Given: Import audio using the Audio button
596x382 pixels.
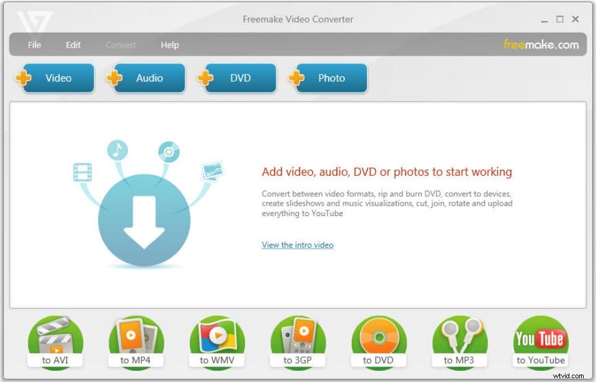Looking at the screenshot, I should [148, 78].
